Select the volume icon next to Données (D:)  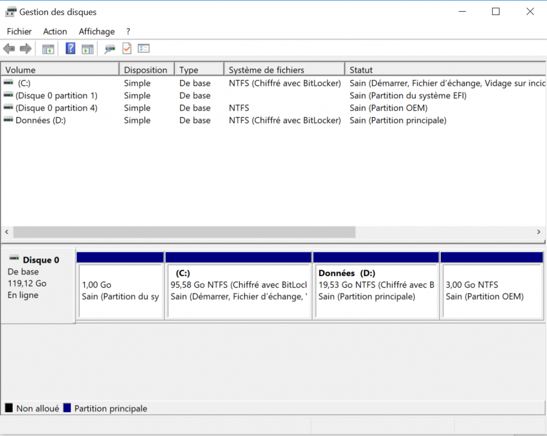point(7,120)
